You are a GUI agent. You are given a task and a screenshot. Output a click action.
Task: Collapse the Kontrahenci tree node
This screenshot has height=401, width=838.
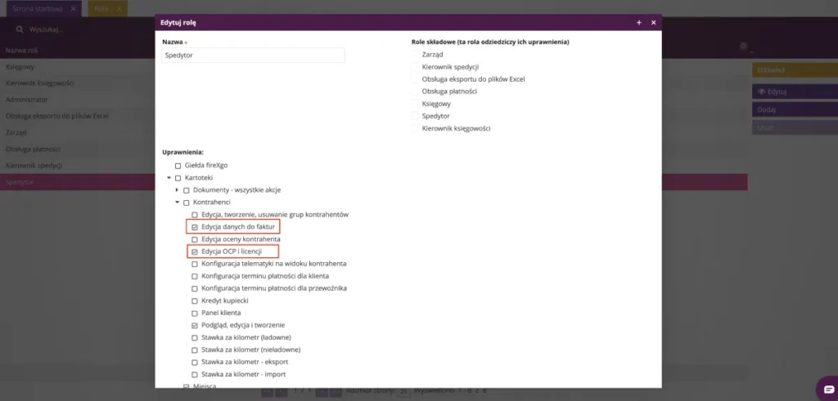coord(177,203)
